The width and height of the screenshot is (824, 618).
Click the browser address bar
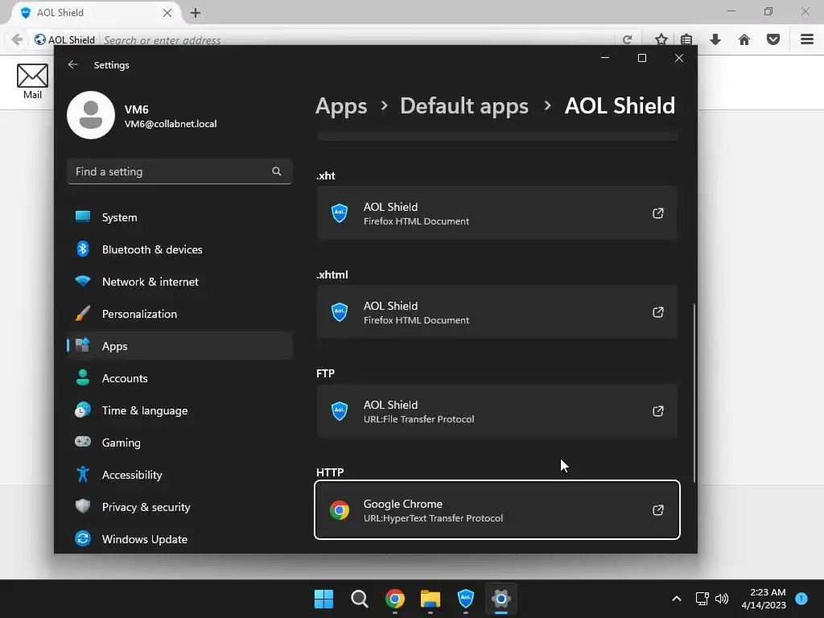(357, 40)
